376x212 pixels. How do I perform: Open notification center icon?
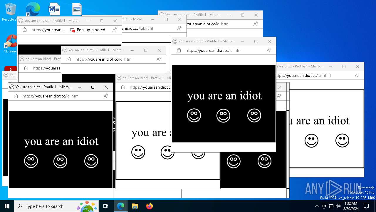click(366, 206)
